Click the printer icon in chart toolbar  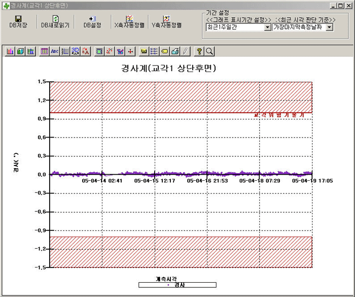point(175,51)
